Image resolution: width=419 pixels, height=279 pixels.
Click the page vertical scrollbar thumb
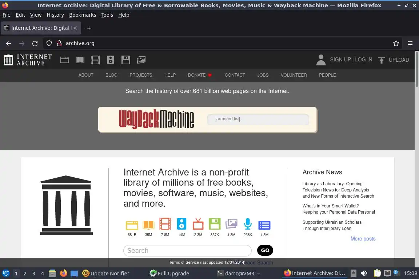[x=416, y=69]
